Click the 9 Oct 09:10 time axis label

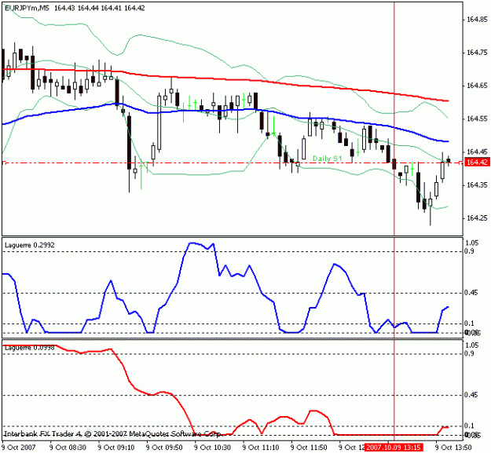point(116,448)
